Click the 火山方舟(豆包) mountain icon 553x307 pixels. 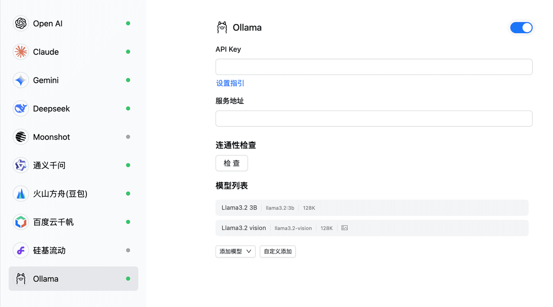click(x=21, y=194)
